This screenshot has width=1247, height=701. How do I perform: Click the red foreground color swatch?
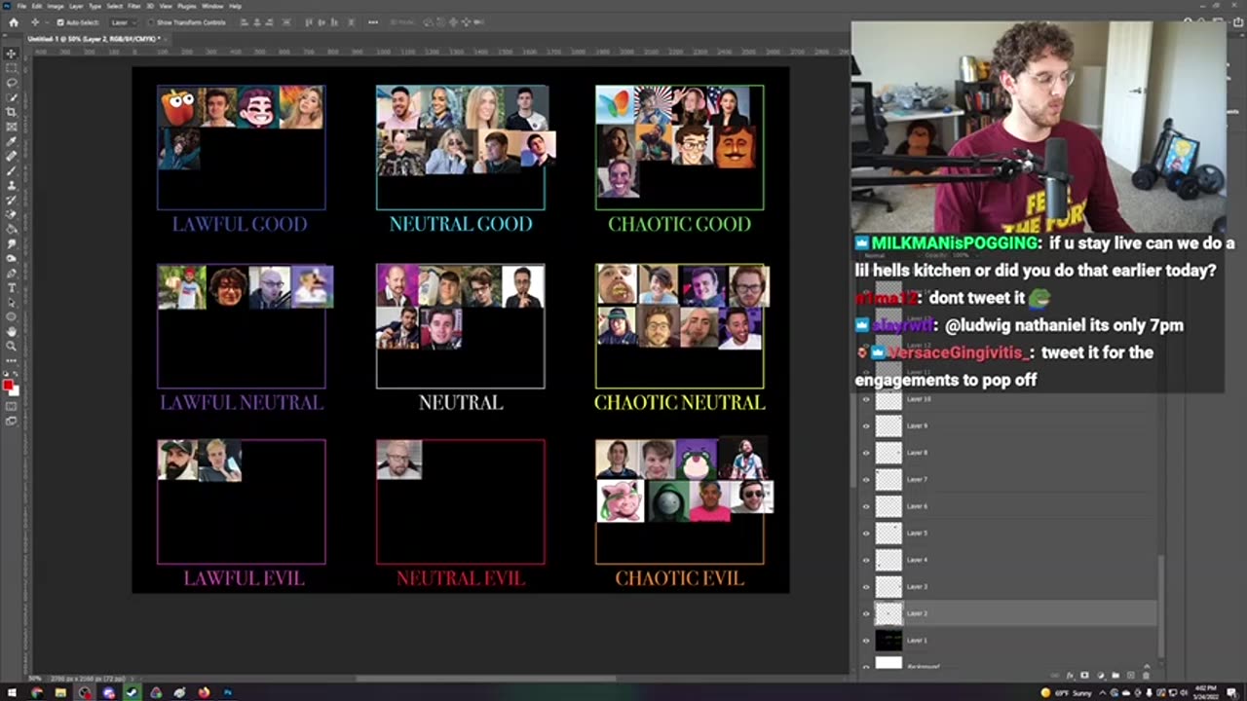[8, 385]
